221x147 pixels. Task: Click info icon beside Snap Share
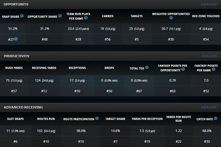(x=22, y=16)
